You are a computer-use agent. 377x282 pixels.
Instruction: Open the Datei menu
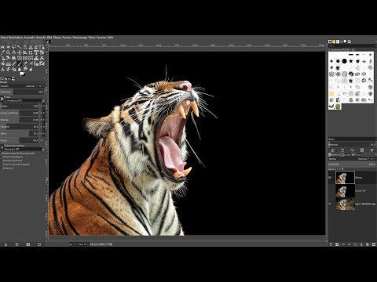(x=4, y=38)
